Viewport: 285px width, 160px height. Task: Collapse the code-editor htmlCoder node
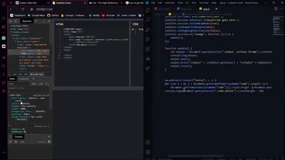click(18, 44)
